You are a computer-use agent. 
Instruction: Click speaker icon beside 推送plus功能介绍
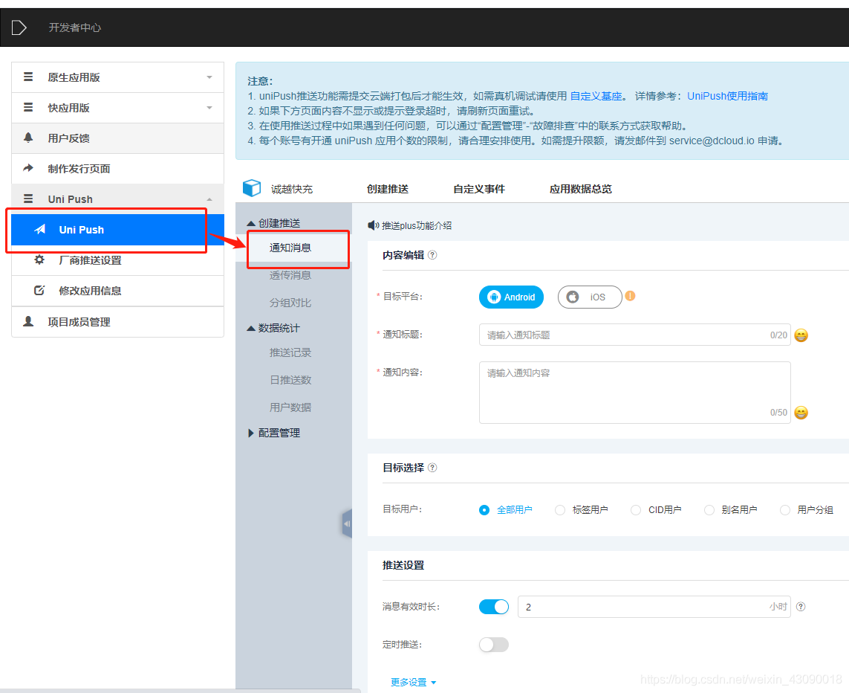tap(373, 225)
